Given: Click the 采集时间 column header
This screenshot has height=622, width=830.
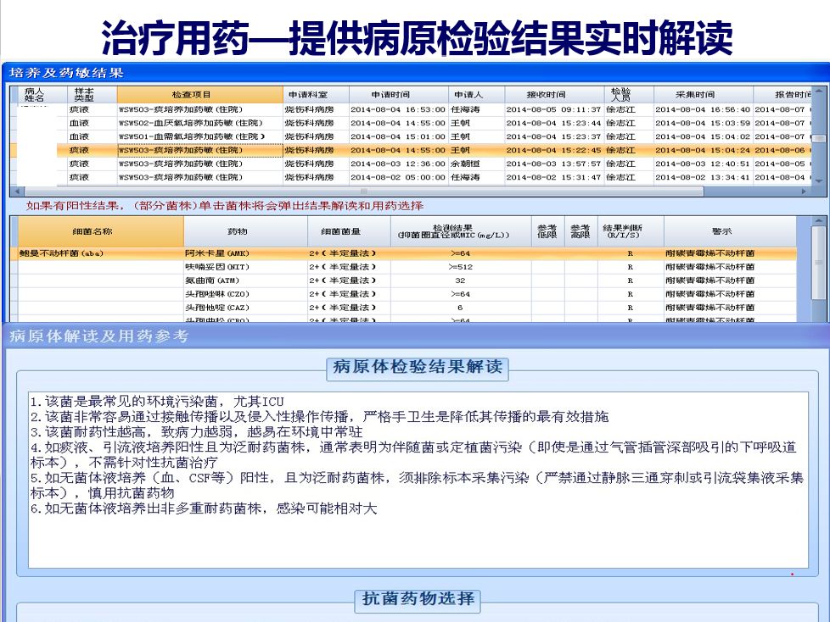Looking at the screenshot, I should coord(703,95).
